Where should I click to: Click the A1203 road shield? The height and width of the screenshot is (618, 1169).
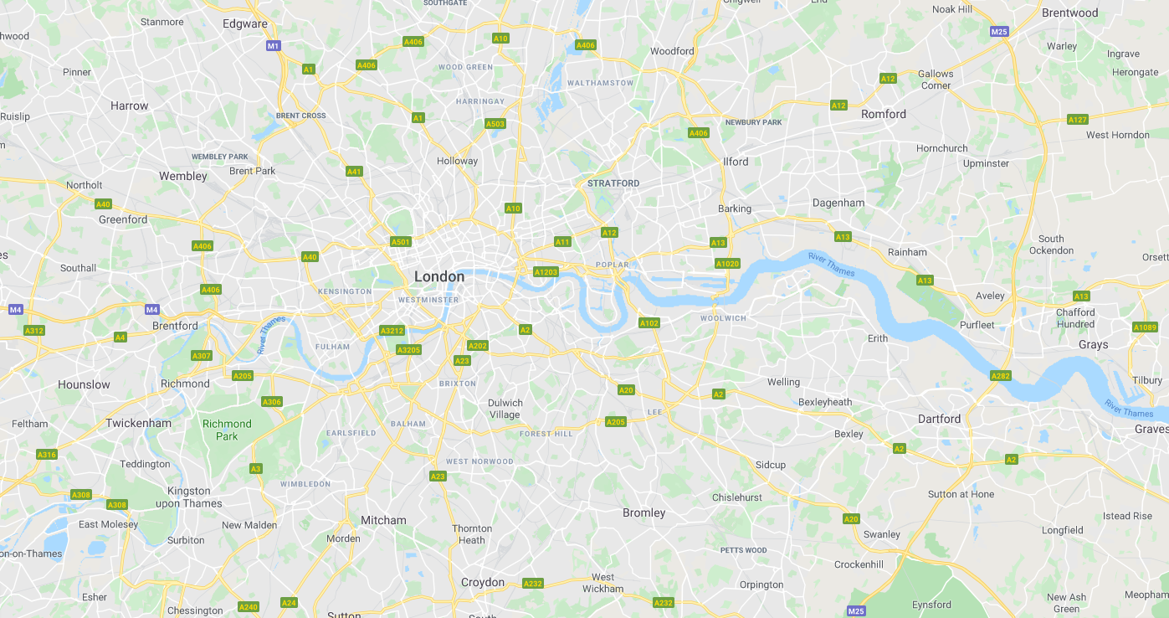pos(546,272)
